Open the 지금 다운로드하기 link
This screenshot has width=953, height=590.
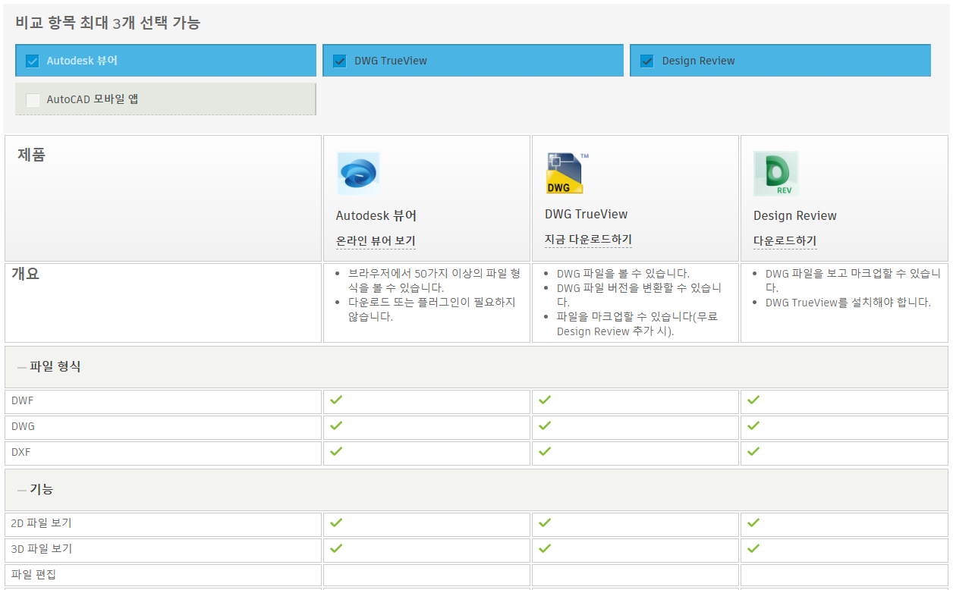click(588, 240)
